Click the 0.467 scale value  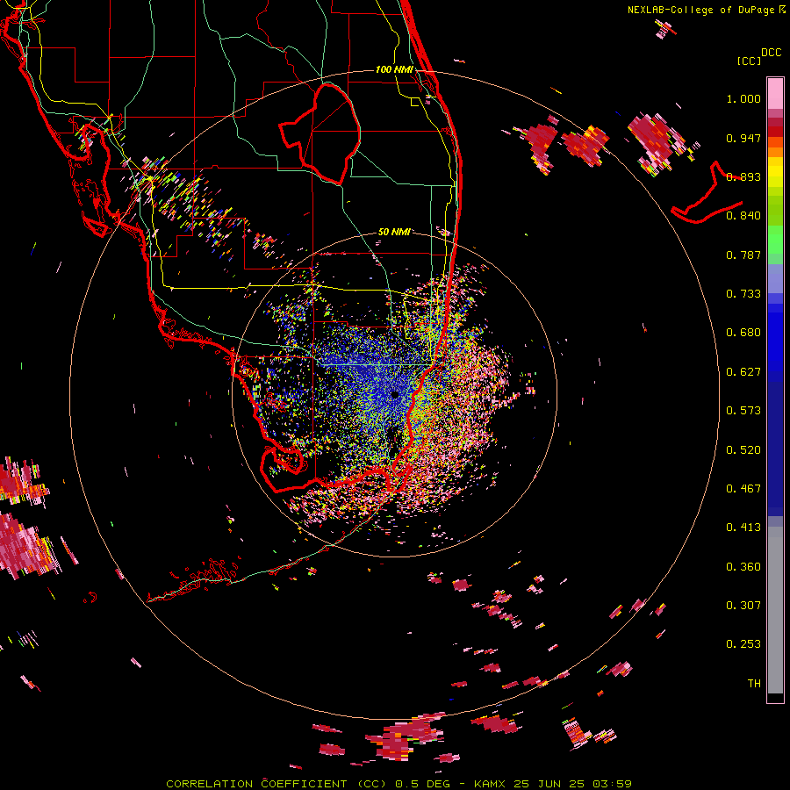click(743, 489)
